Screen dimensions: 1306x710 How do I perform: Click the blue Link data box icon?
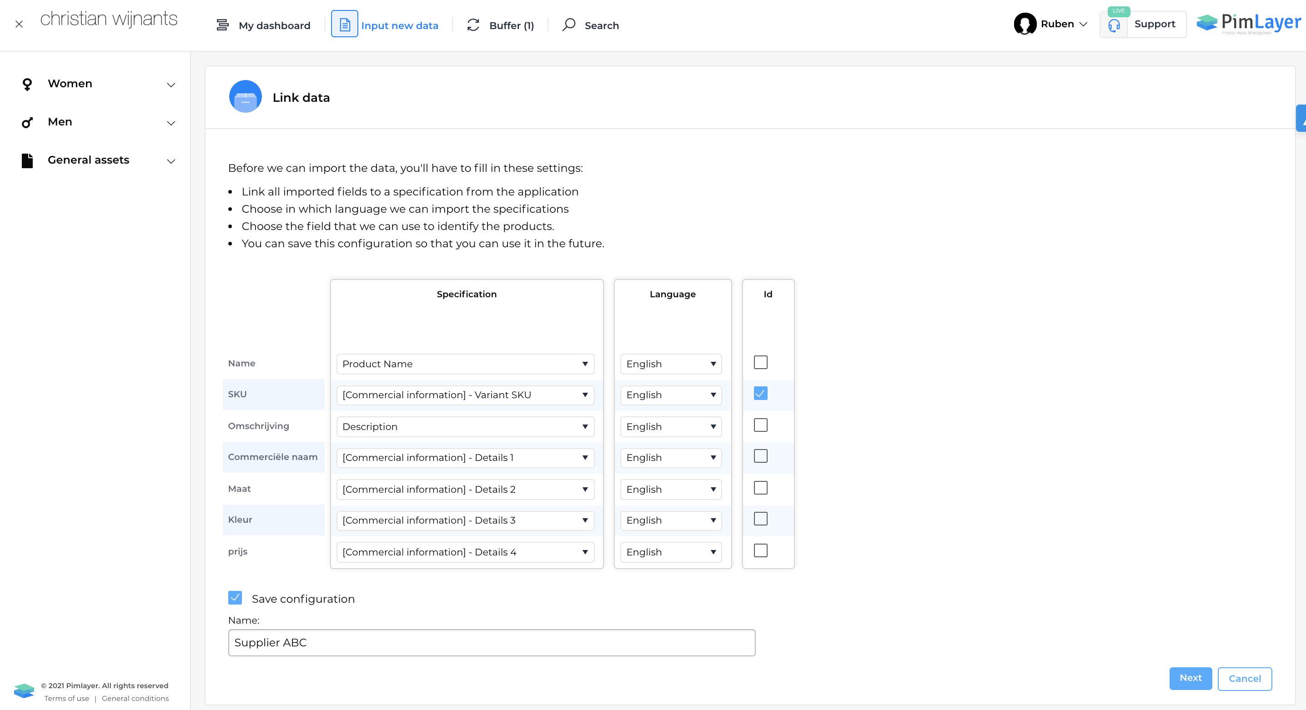click(246, 97)
